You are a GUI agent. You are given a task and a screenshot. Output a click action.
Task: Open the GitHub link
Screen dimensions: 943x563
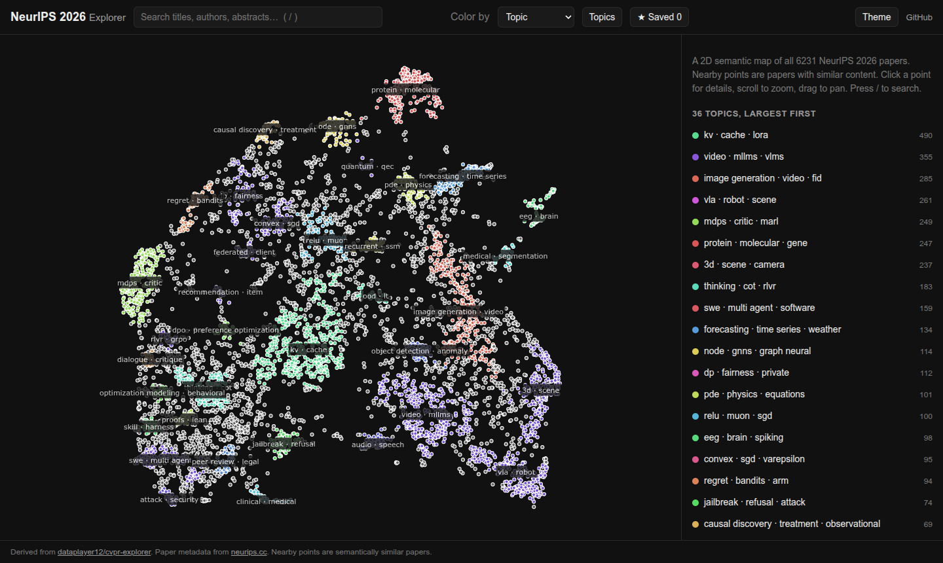919,18
